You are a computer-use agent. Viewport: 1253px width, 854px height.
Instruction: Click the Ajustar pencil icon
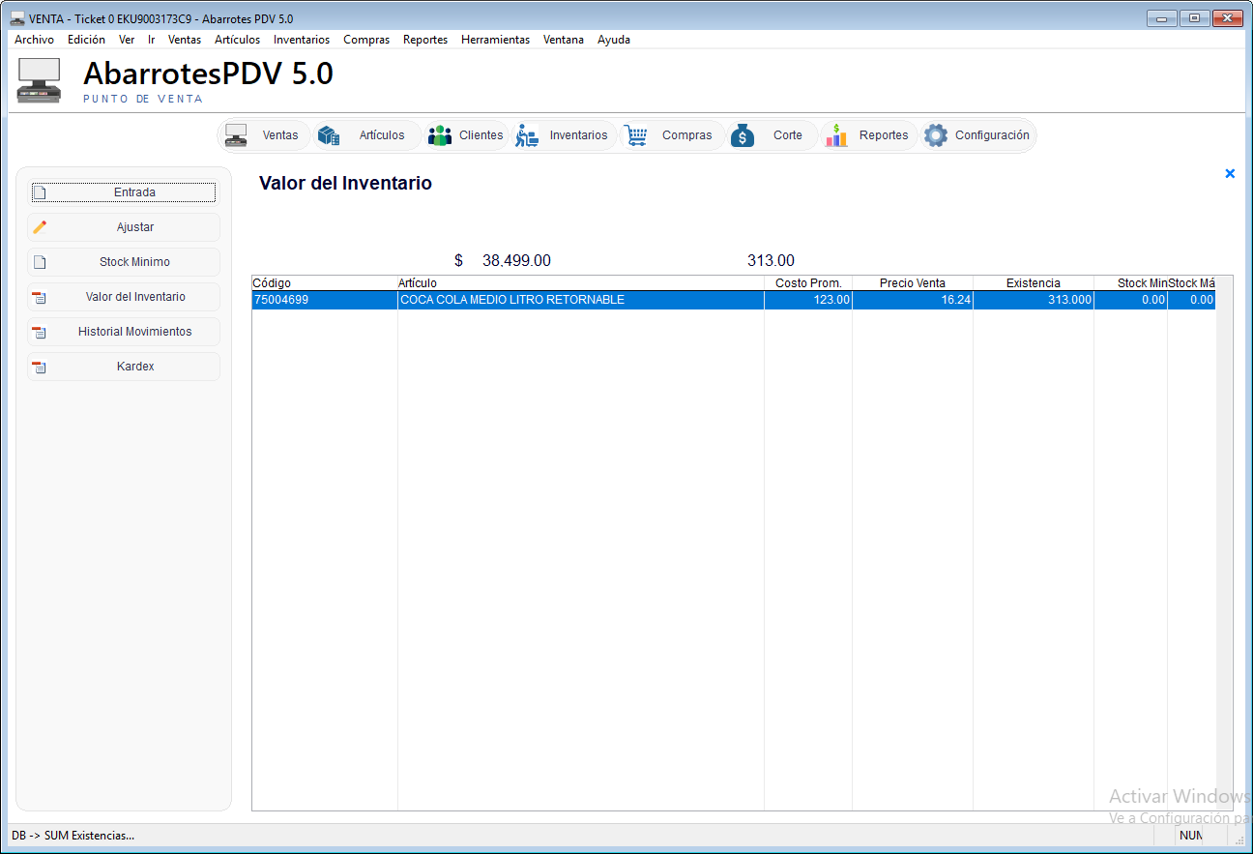pos(40,227)
